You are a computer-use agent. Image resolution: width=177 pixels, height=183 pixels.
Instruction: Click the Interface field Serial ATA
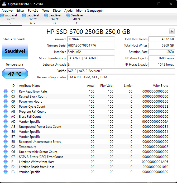[x=91, y=52]
